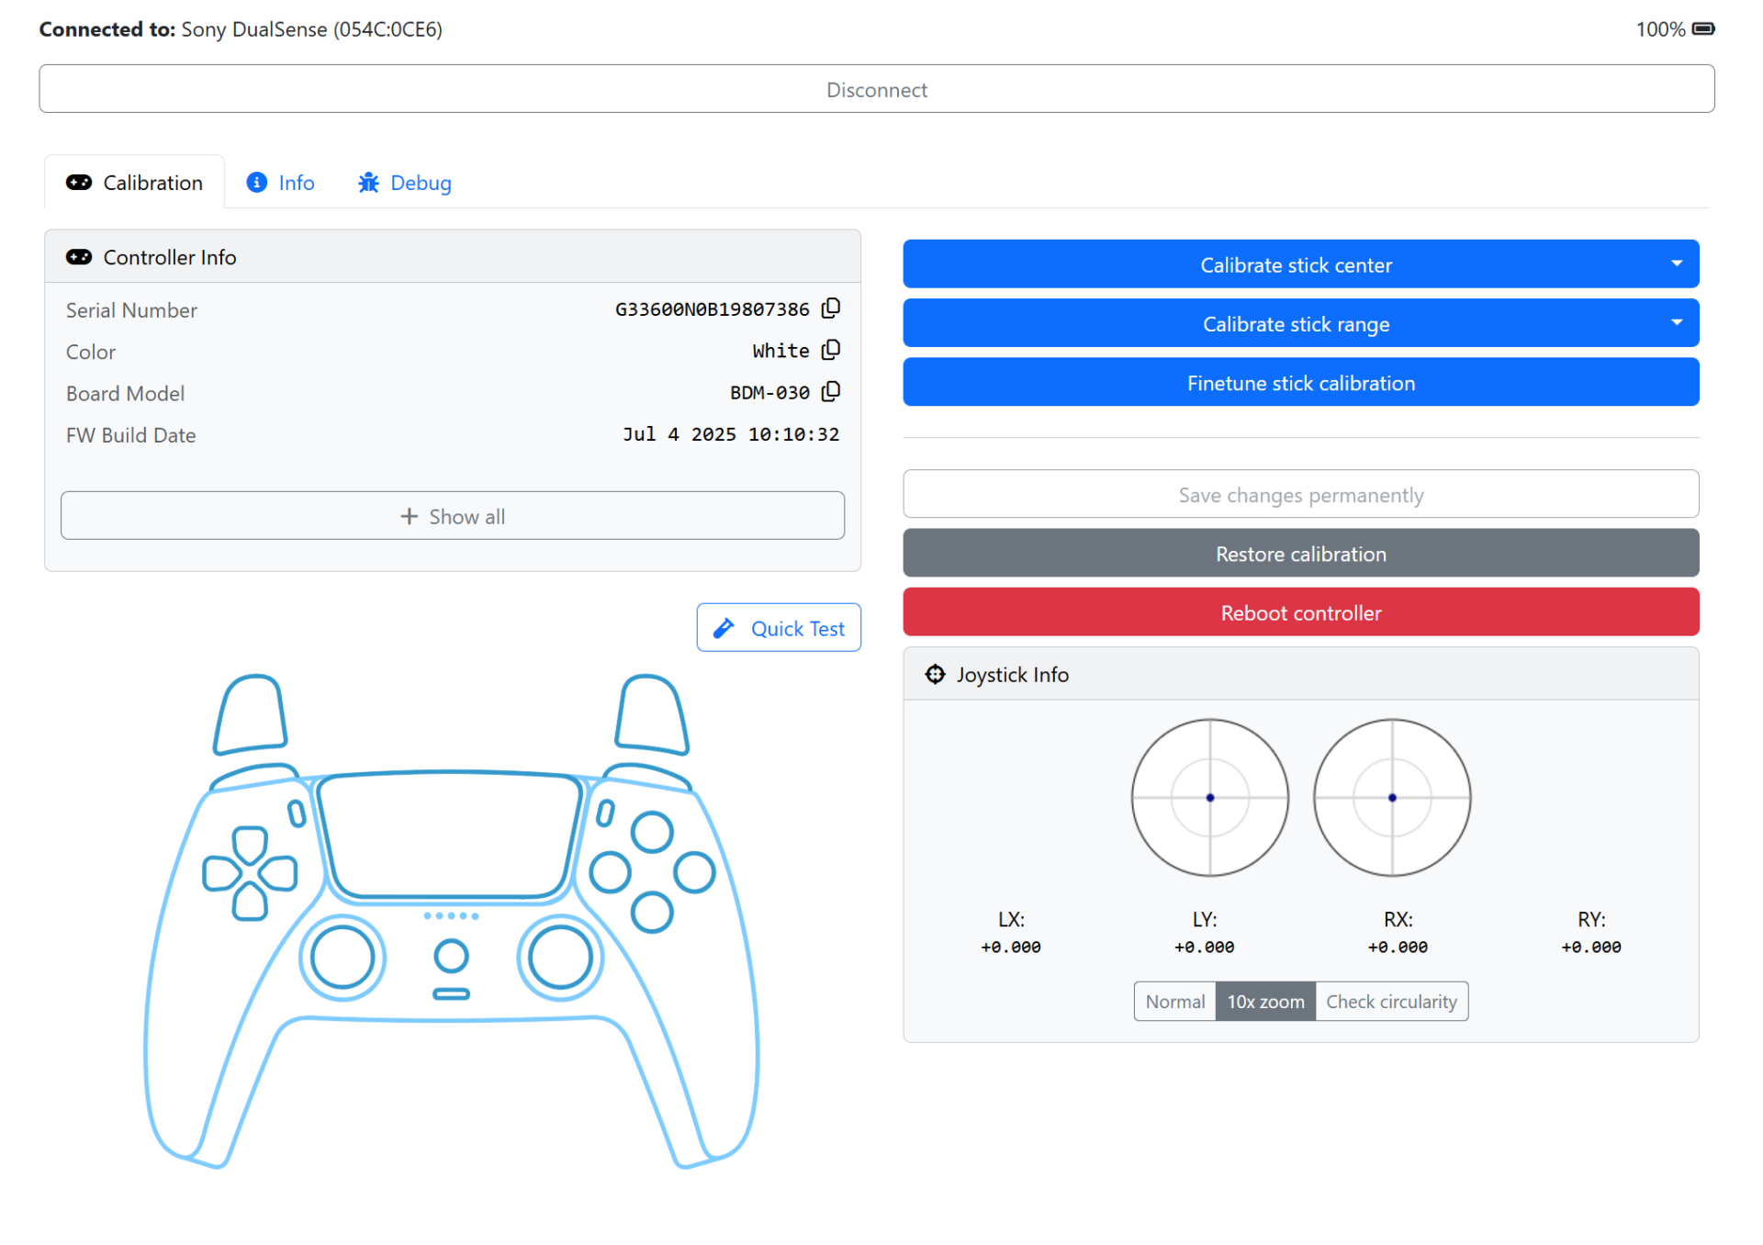The image size is (1763, 1245).
Task: Click the red Reboot controller button
Action: pyautogui.click(x=1300, y=612)
